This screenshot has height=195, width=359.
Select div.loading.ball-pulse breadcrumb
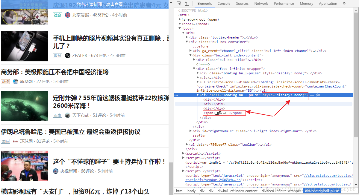pos(322,191)
